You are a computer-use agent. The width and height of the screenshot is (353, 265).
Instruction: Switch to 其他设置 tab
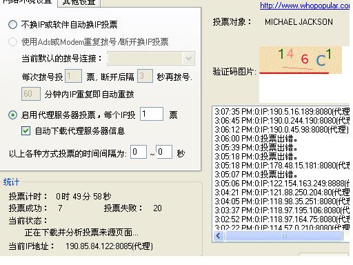pos(79,3)
